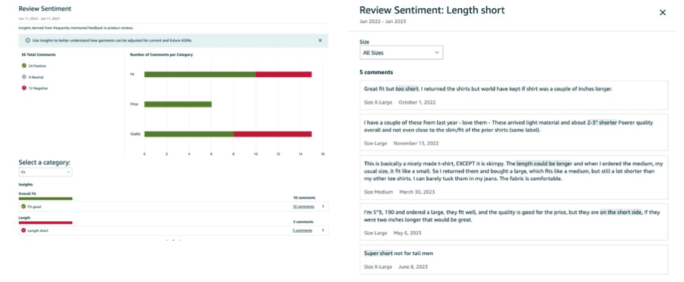Click the red Negative sentiment icon
Image resolution: width=684 pixels, height=282 pixels.
[x=24, y=88]
